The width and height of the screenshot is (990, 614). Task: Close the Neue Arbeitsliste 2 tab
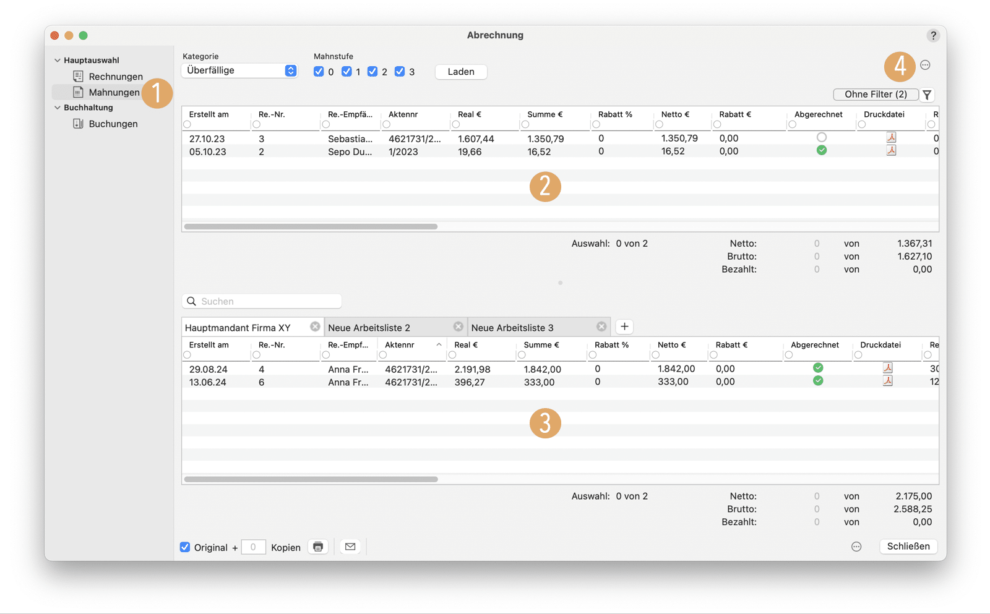click(x=458, y=326)
